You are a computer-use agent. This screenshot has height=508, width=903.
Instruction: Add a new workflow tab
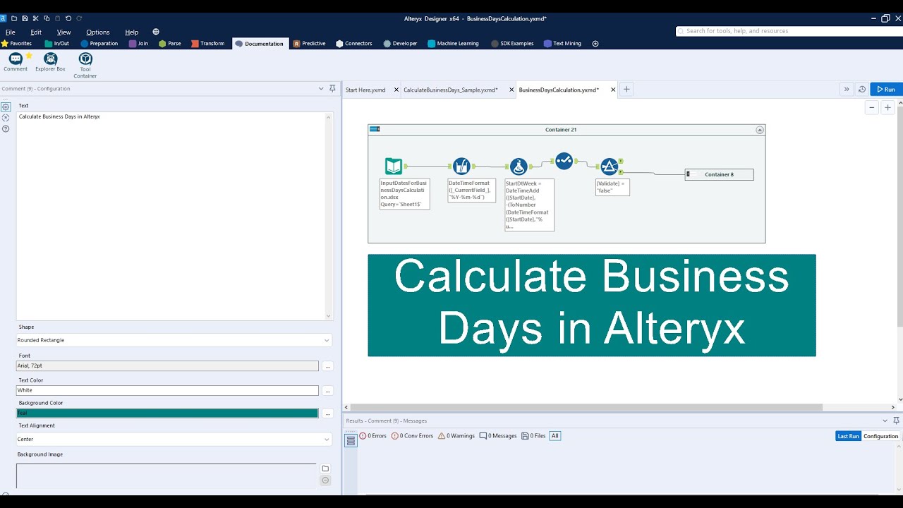tap(626, 90)
